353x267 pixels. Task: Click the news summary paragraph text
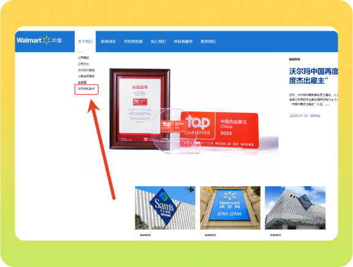coord(313,100)
